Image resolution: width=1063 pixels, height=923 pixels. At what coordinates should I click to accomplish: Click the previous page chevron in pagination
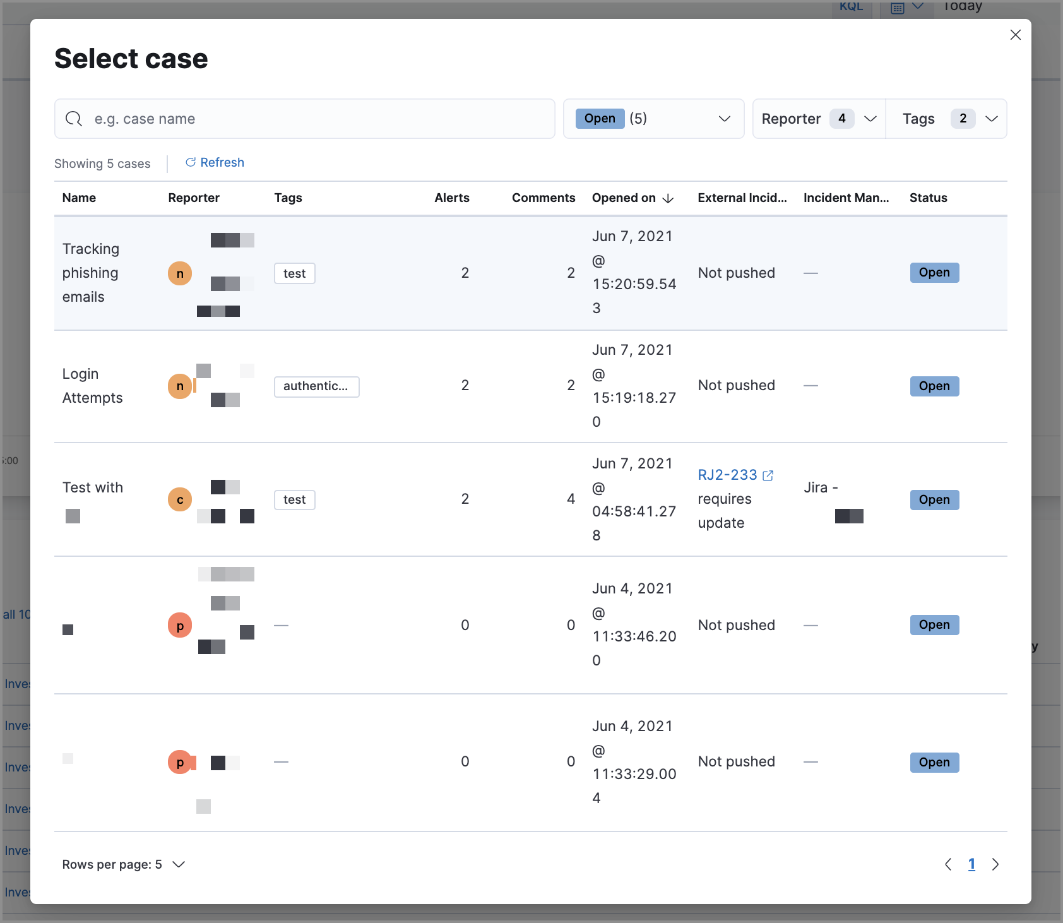click(x=948, y=864)
